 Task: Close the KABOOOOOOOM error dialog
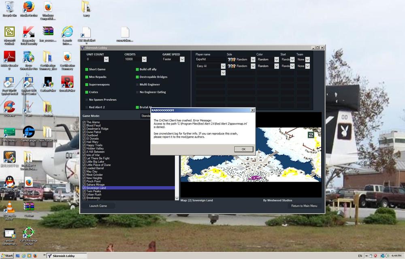(252, 110)
